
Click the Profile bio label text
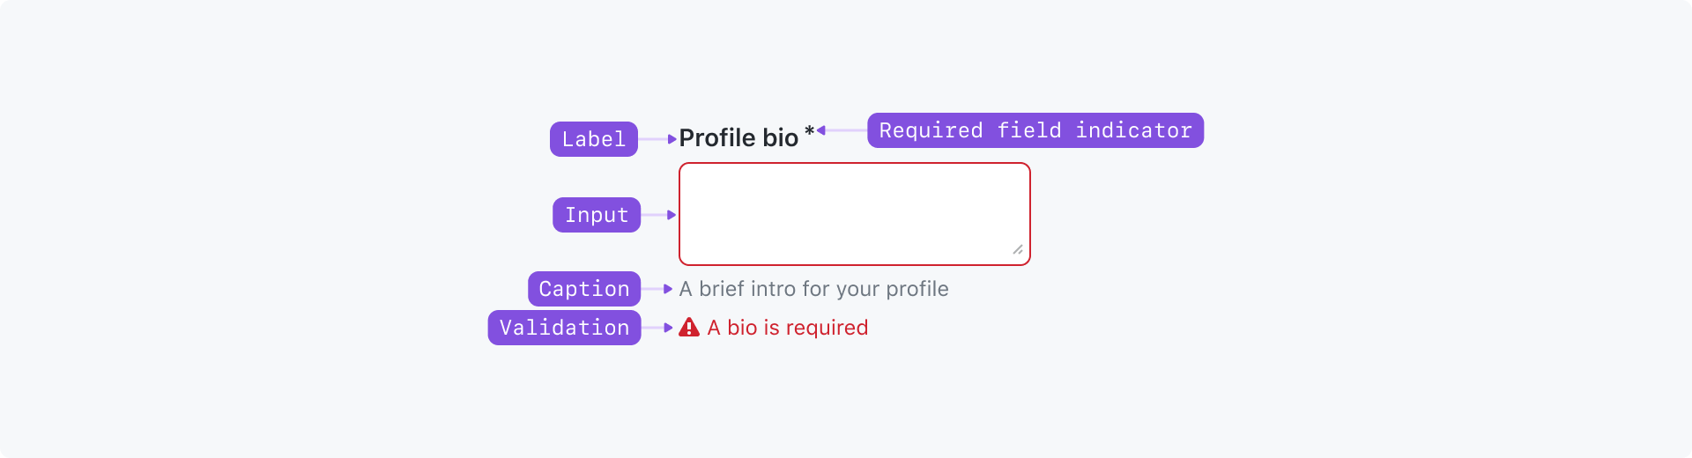click(738, 138)
